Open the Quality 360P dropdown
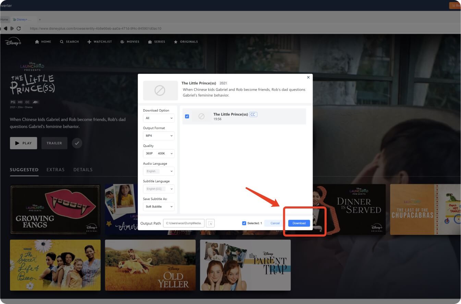 [159, 153]
